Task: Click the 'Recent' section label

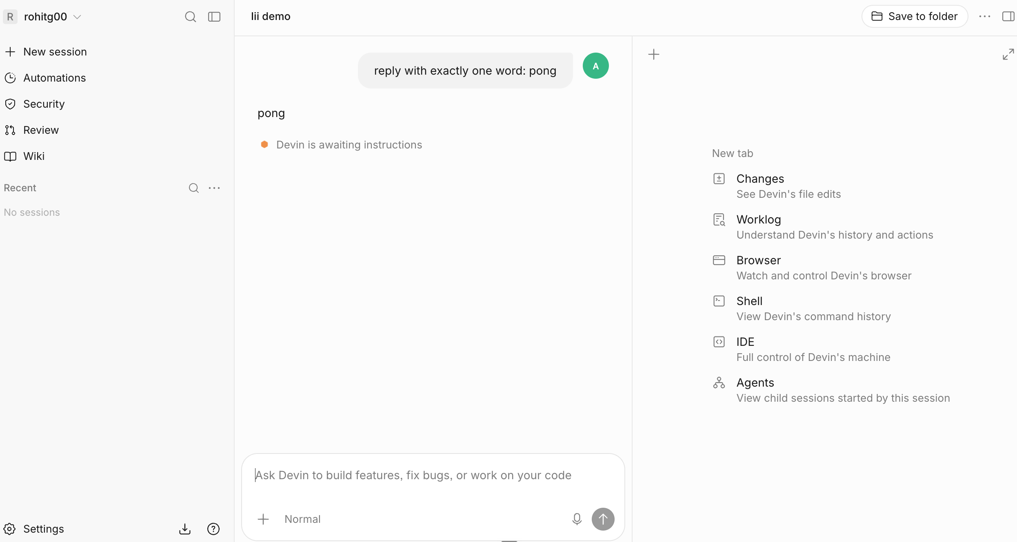Action: tap(20, 188)
